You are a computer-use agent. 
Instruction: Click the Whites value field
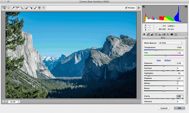tap(180, 83)
